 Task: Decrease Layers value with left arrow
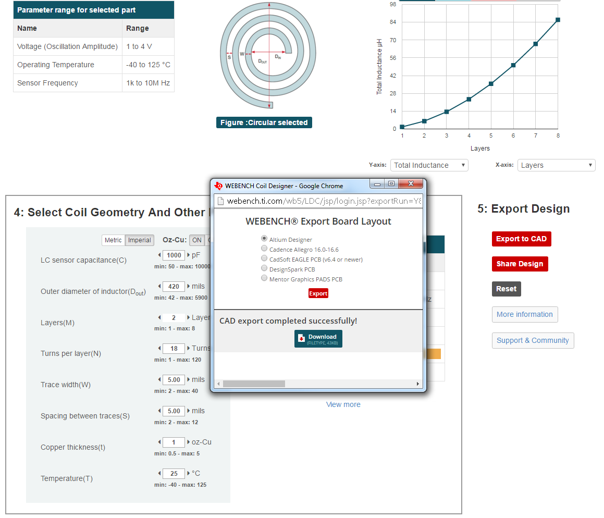click(x=159, y=317)
